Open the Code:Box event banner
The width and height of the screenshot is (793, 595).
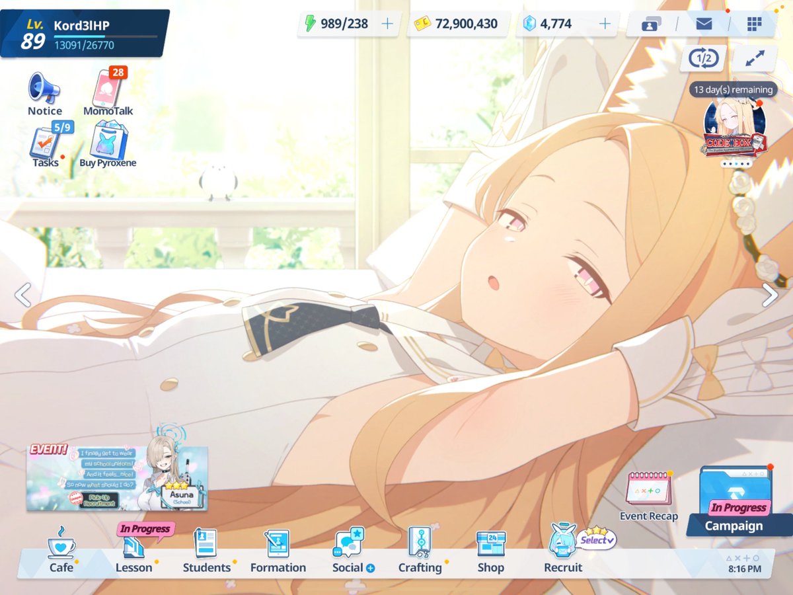pyautogui.click(x=735, y=129)
